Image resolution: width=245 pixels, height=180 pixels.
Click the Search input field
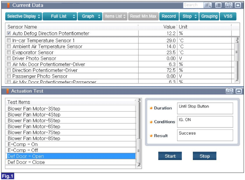[193, 5]
